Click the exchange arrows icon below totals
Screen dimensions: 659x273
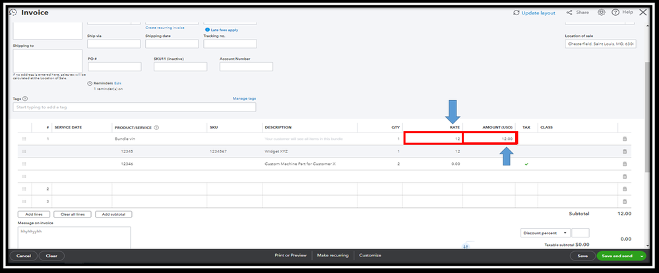[x=465, y=247]
